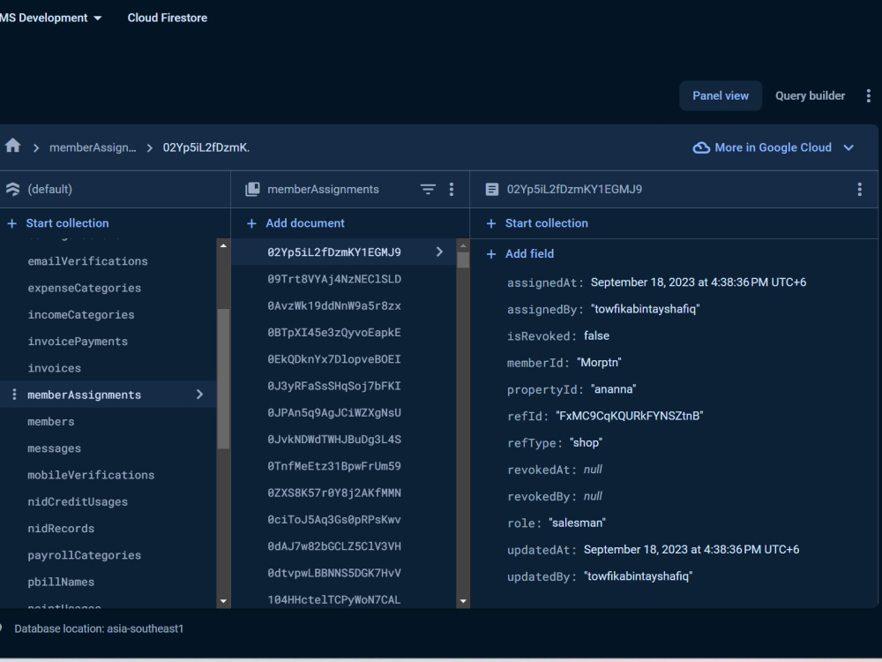Click plus icon by database Start collection

click(11, 223)
